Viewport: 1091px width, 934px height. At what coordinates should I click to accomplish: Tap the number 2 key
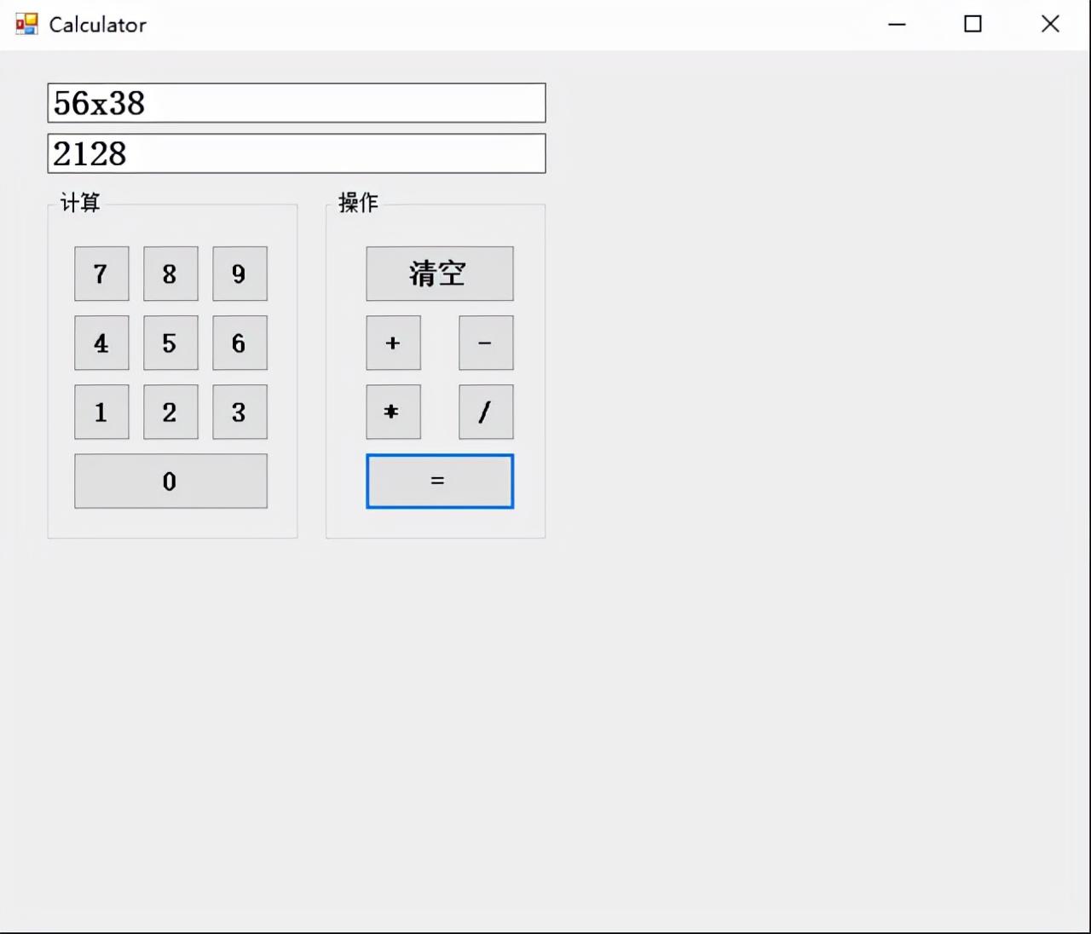click(170, 412)
